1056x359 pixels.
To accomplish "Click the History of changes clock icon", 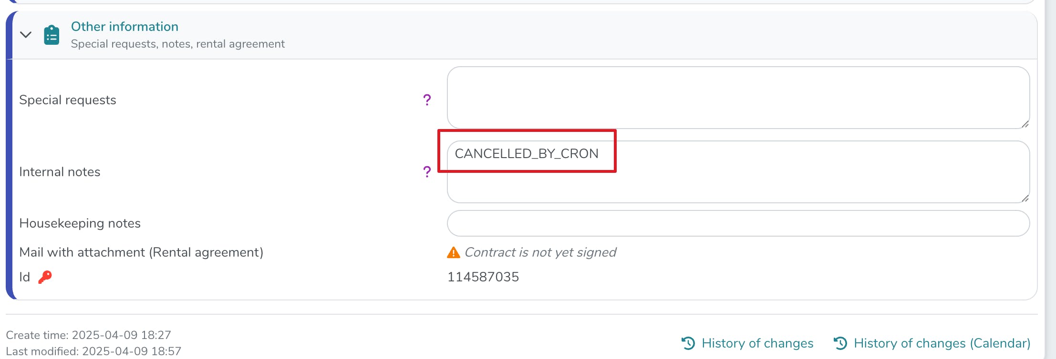I will [x=688, y=343].
